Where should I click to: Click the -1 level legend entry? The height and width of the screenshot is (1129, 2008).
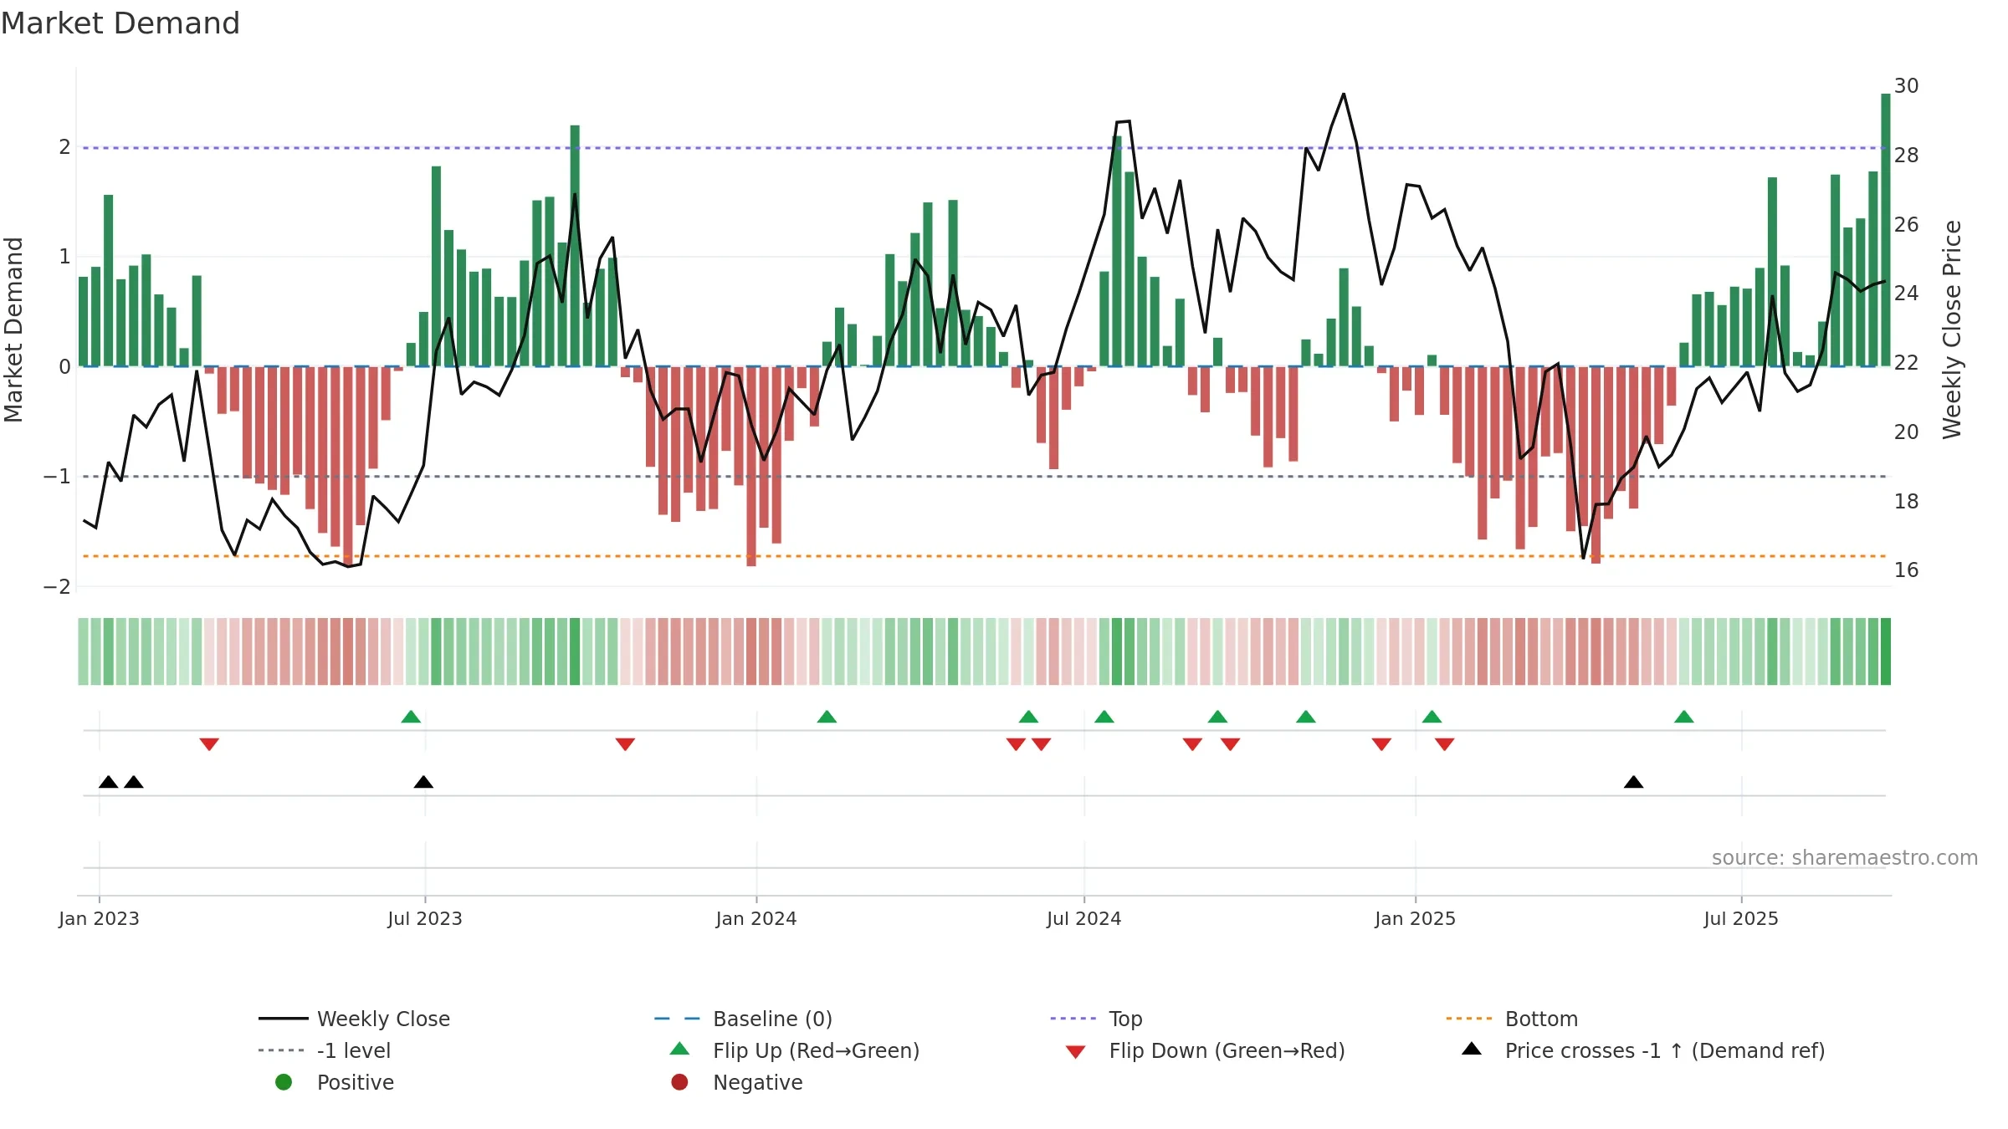325,1050
